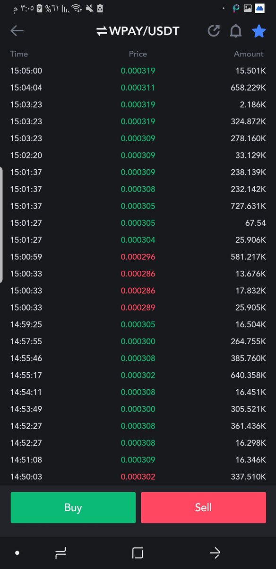Select the 15:05:00 trade row
The width and height of the screenshot is (276, 569).
point(138,71)
